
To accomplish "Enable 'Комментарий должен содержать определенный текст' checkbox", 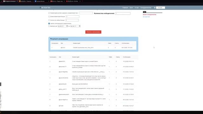I will [x=49, y=13].
